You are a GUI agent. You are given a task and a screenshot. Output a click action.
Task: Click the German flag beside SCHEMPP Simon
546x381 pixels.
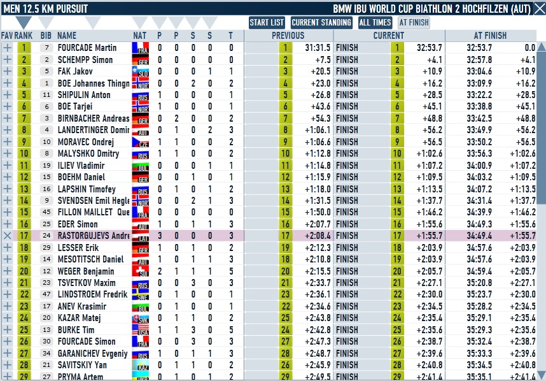click(x=141, y=60)
